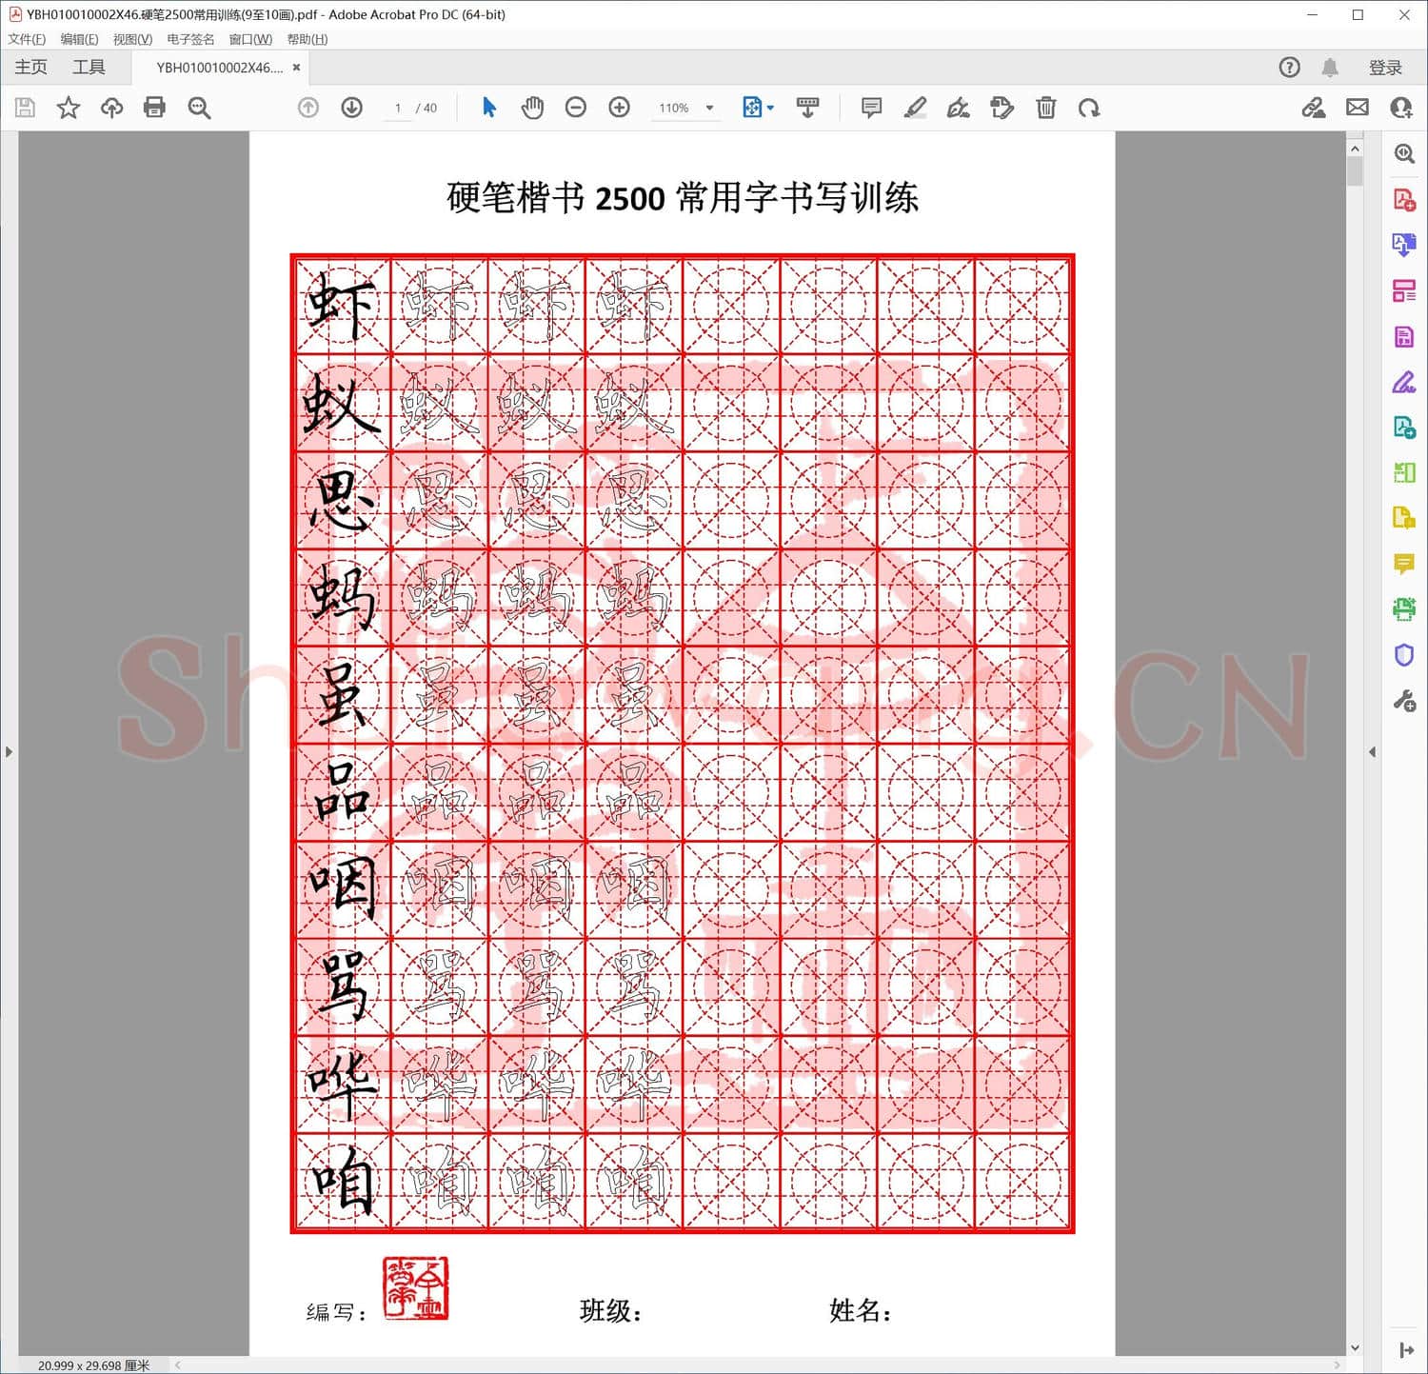This screenshot has height=1374, width=1428.
Task: Click the Save file icon
Action: (26, 108)
